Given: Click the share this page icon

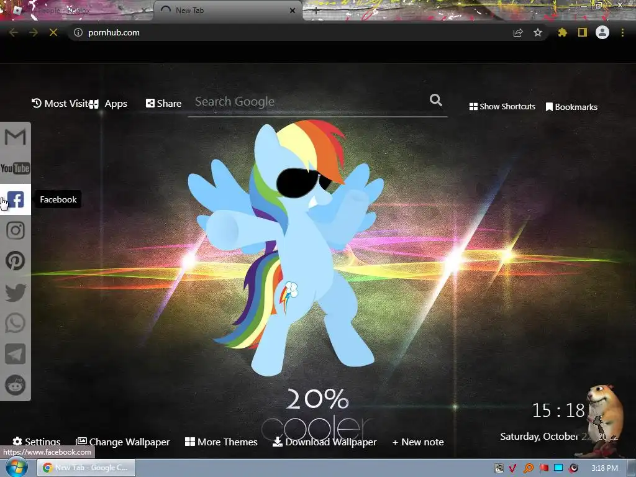Looking at the screenshot, I should point(518,32).
